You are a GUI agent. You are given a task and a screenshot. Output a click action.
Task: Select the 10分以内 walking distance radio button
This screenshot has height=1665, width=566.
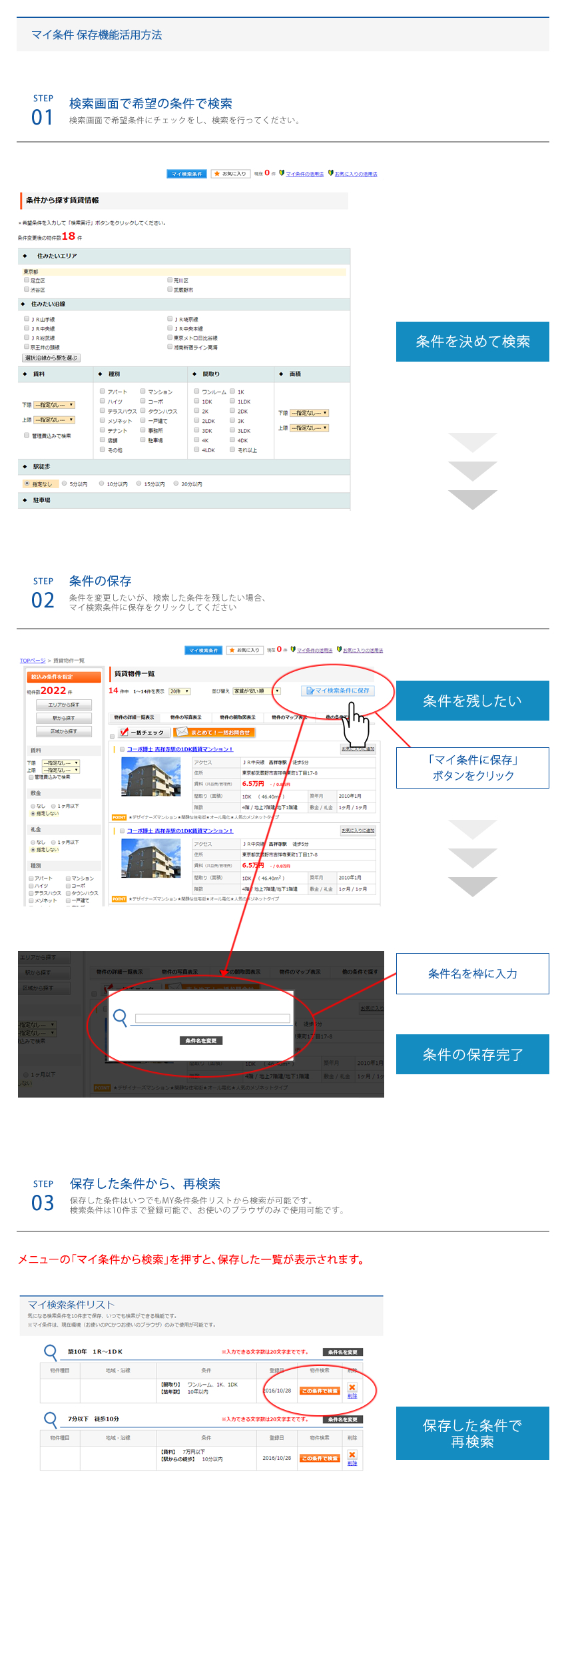[x=102, y=484]
